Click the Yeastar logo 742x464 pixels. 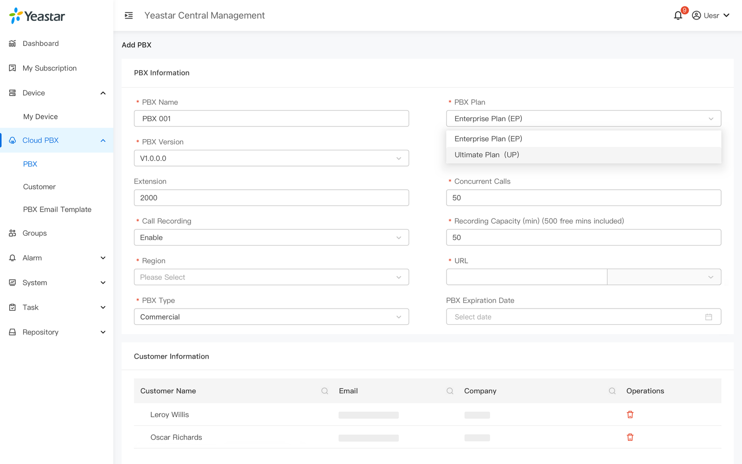37,16
